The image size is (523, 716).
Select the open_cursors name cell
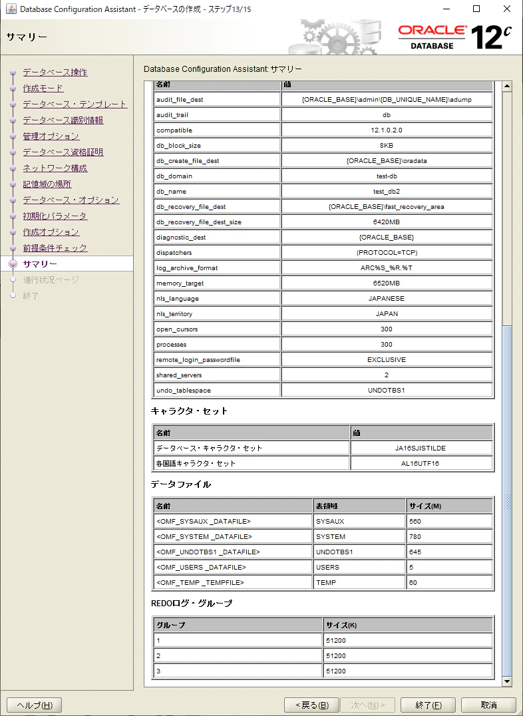pos(217,329)
